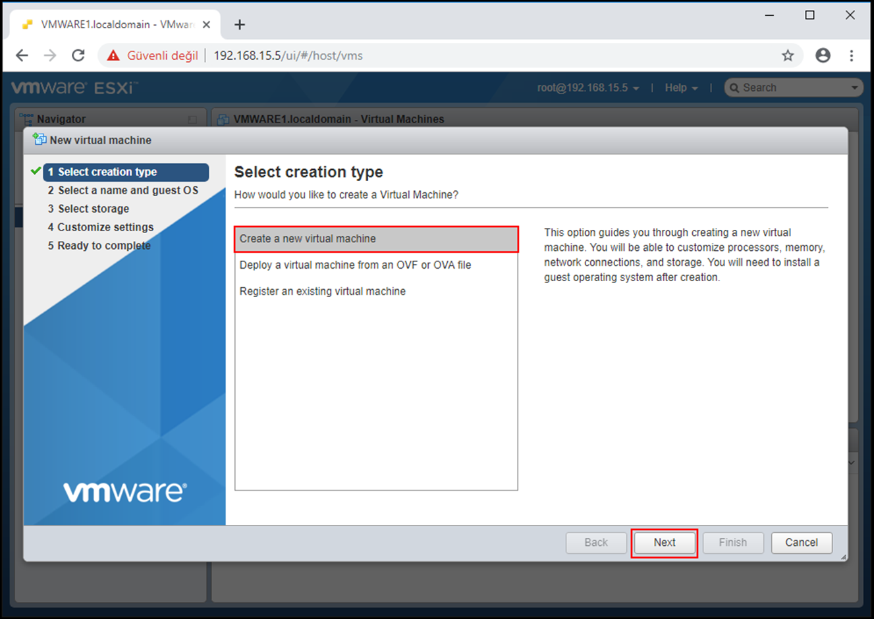Select step 5 Ready to complete
The height and width of the screenshot is (619, 874).
pos(99,246)
